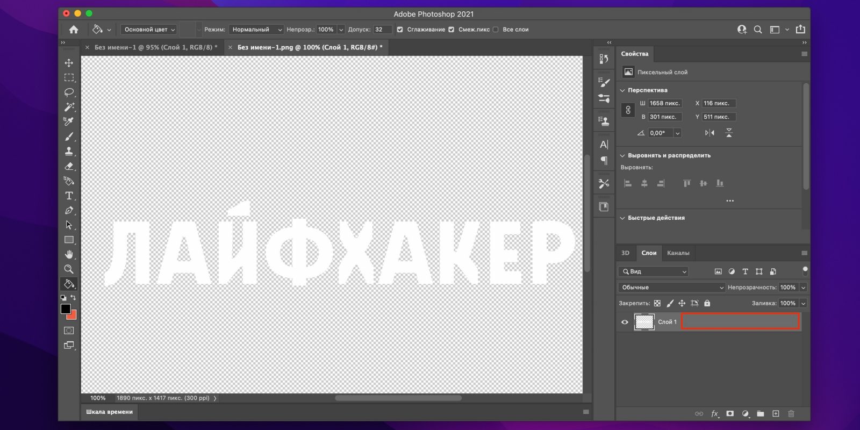This screenshot has width=860, height=430.
Task: Flip the layer horizontally in Properties
Action: tap(709, 133)
